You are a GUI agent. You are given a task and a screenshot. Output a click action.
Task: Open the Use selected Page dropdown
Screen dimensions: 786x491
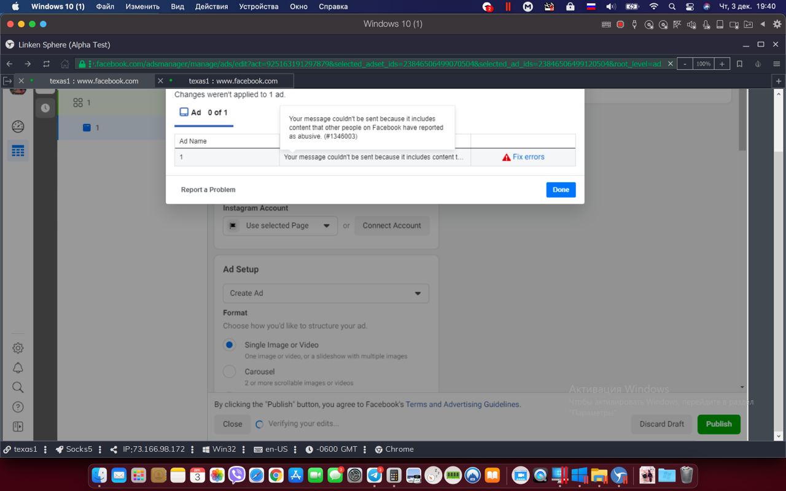click(280, 226)
